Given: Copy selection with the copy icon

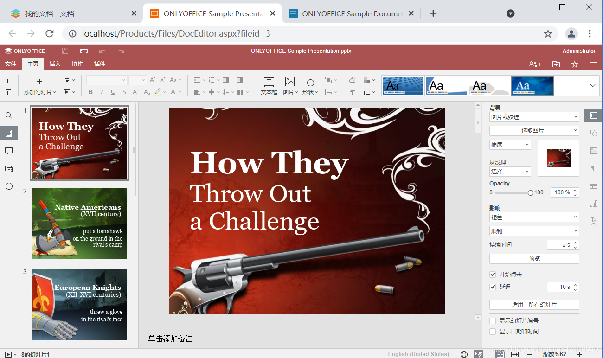Looking at the screenshot, I should coord(9,80).
